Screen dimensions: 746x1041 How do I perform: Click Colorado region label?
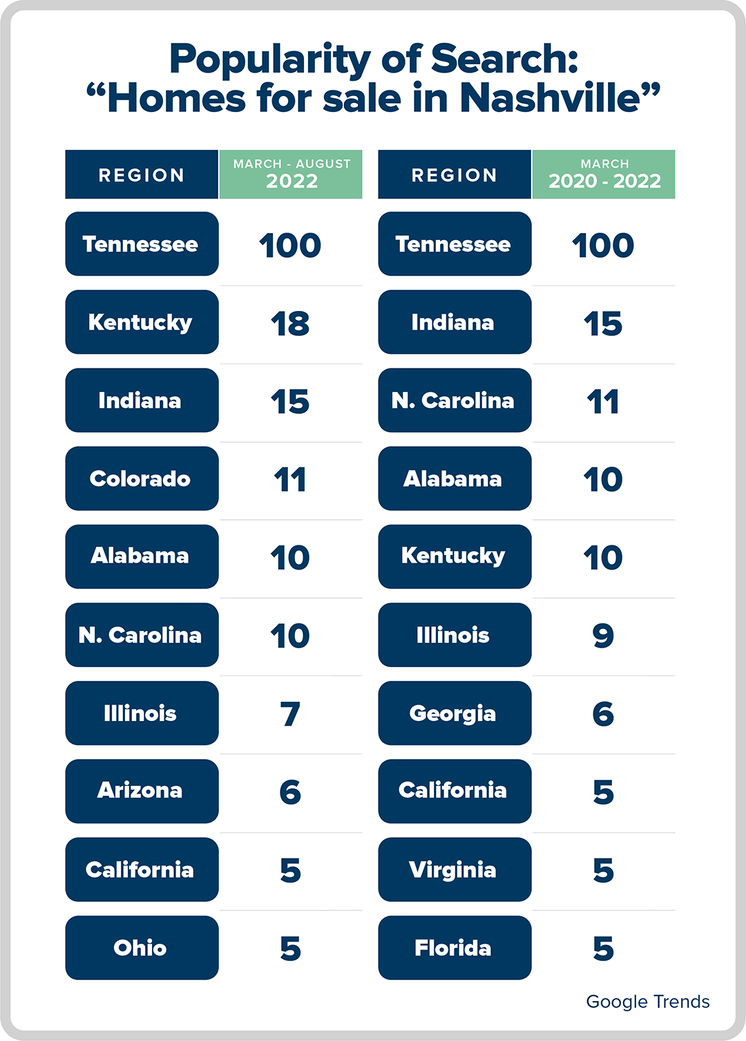[142, 478]
